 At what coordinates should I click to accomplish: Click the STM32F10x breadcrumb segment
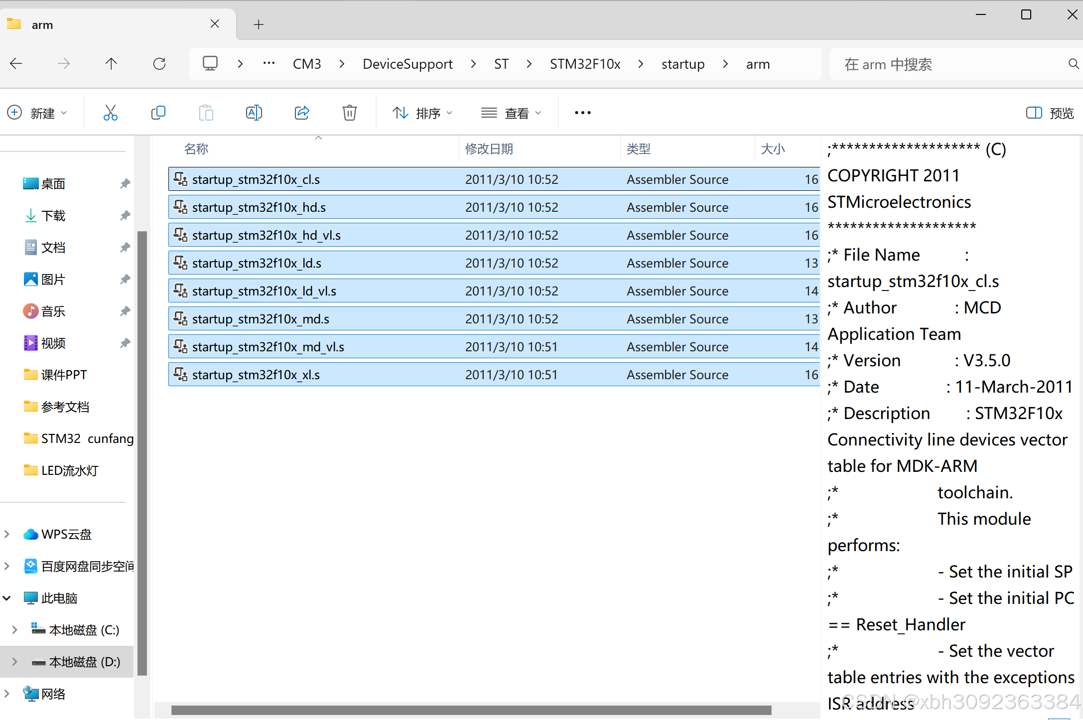[x=585, y=64]
